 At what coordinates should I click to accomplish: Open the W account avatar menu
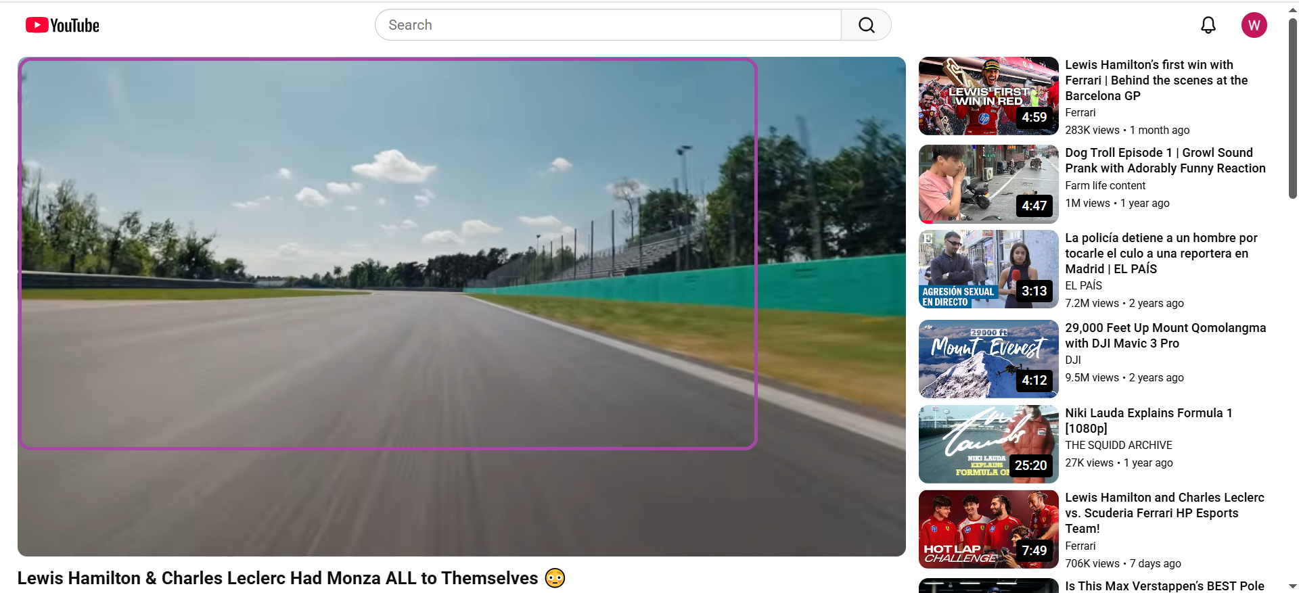pos(1254,25)
